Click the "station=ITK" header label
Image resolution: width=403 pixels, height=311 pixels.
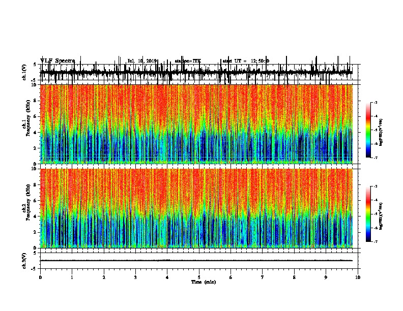[x=188, y=61]
